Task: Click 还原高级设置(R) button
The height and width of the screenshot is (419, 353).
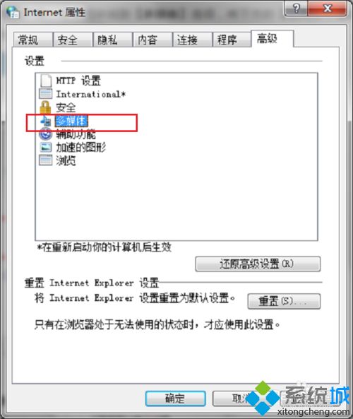Action: pos(258,264)
